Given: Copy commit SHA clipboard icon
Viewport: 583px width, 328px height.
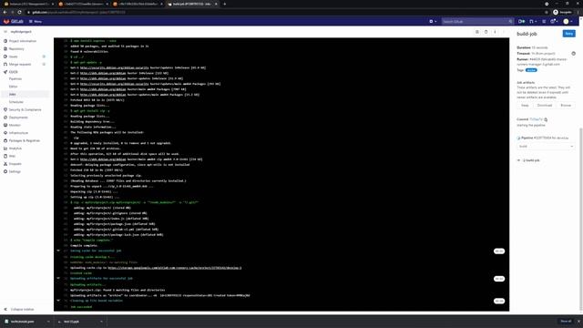Looking at the screenshot, I should (x=546, y=119).
